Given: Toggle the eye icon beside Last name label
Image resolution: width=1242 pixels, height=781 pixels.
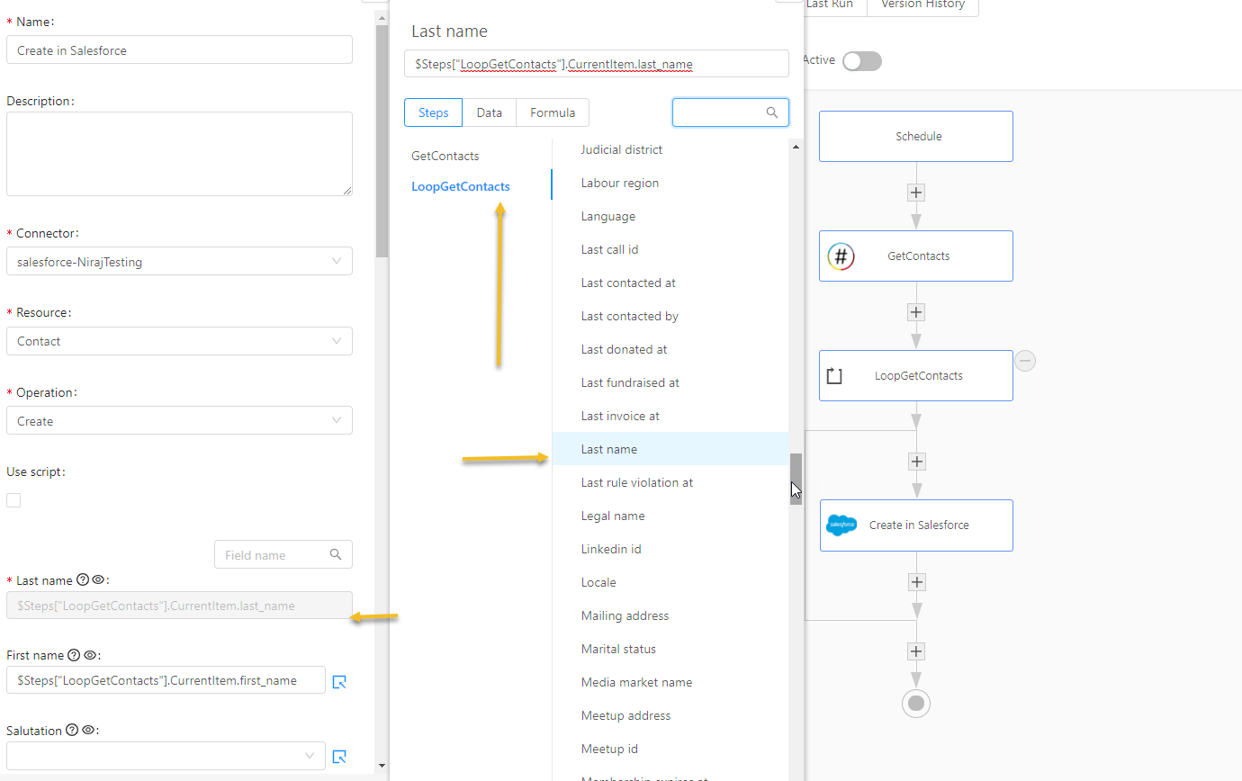Looking at the screenshot, I should click(x=98, y=580).
